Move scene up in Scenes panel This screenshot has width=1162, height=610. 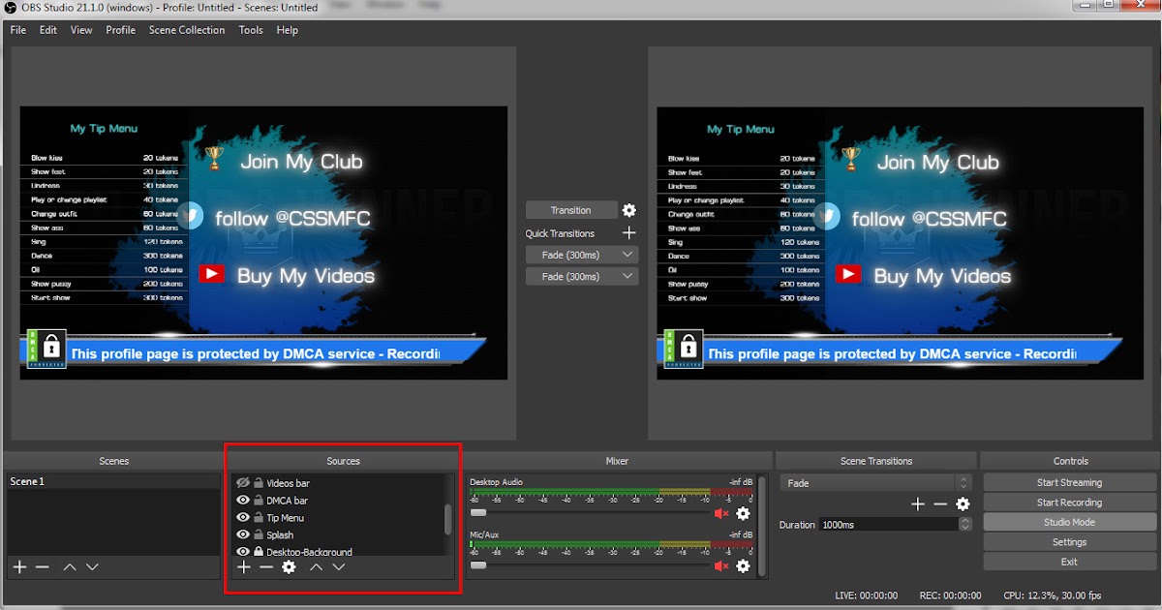pyautogui.click(x=70, y=566)
